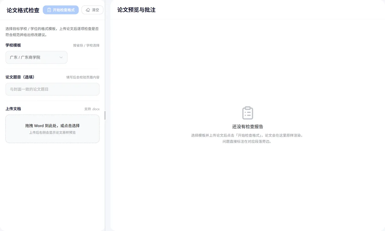Click the 支持 .docx hint text
The image size is (385, 231).
click(x=92, y=109)
